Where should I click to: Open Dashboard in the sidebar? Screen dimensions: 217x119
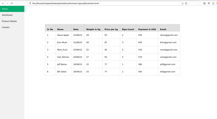click(x=12, y=15)
